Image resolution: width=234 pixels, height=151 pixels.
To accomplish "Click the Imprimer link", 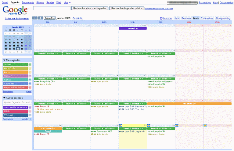I will pyautogui.click(x=167, y=18).
